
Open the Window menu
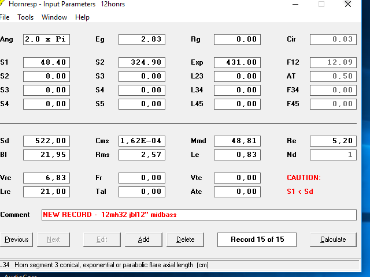tap(54, 17)
